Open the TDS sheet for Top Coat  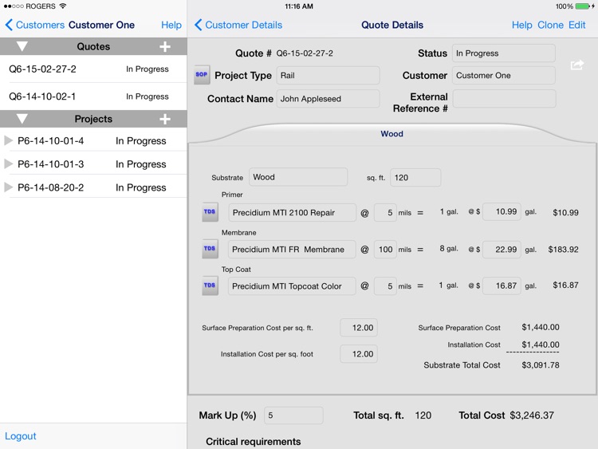210,286
